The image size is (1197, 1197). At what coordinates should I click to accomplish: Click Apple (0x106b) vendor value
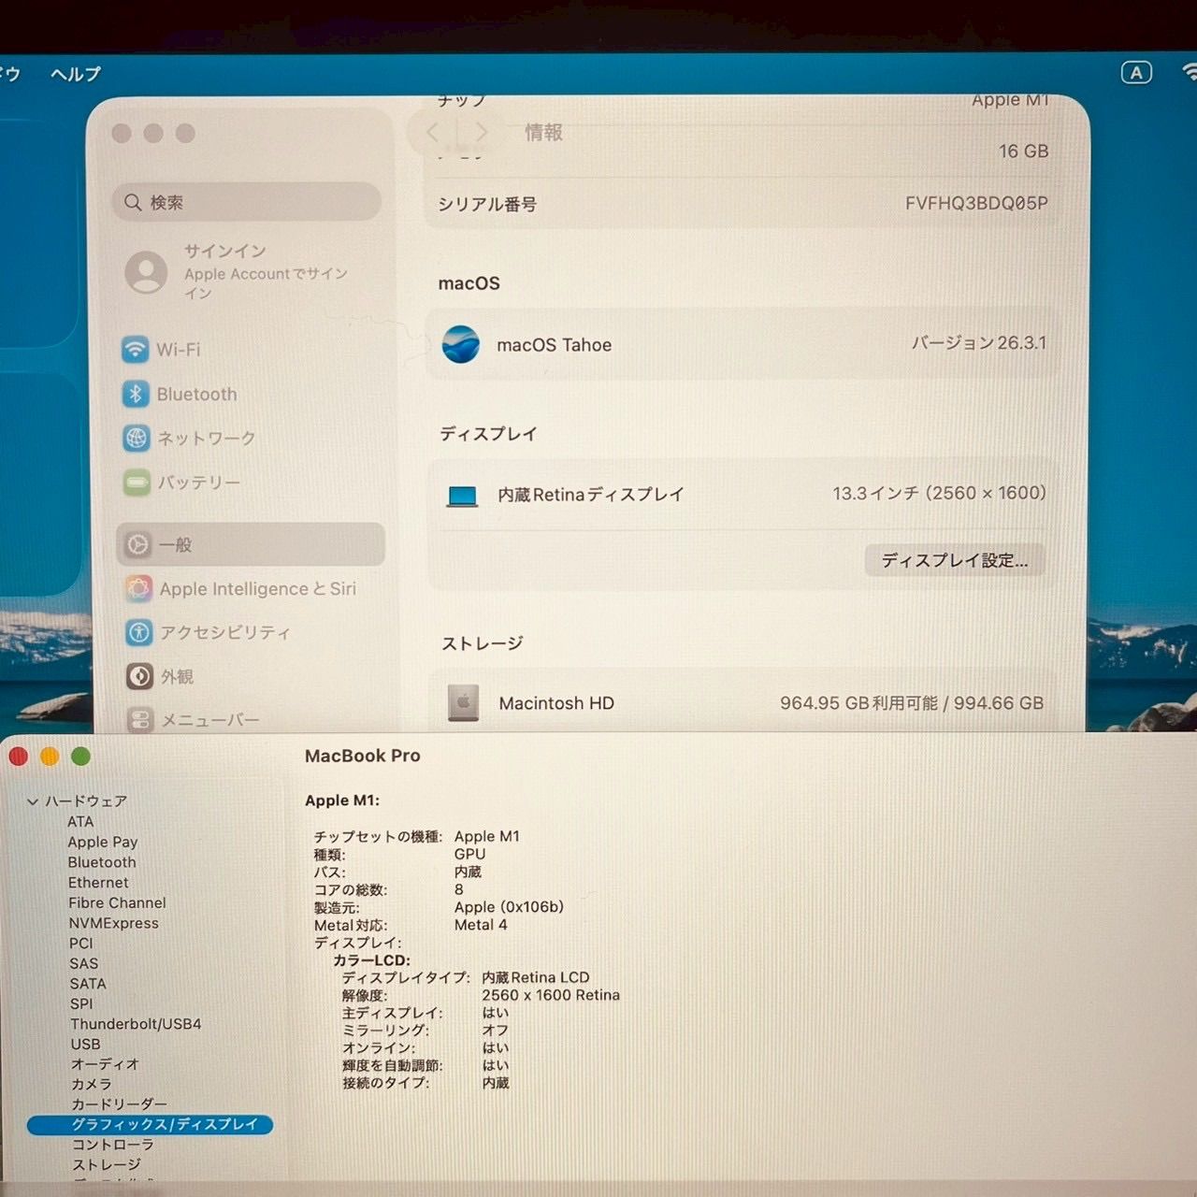point(509,907)
